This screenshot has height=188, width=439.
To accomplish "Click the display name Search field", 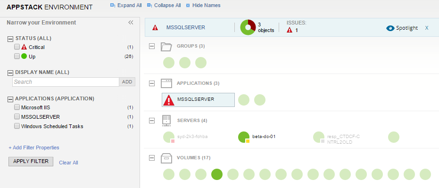I will [x=66, y=82].
